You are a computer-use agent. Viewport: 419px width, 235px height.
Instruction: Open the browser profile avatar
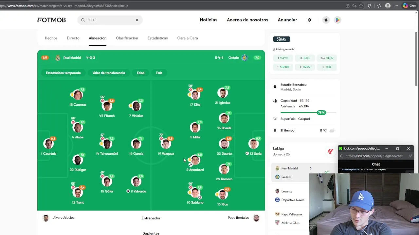(388, 6)
